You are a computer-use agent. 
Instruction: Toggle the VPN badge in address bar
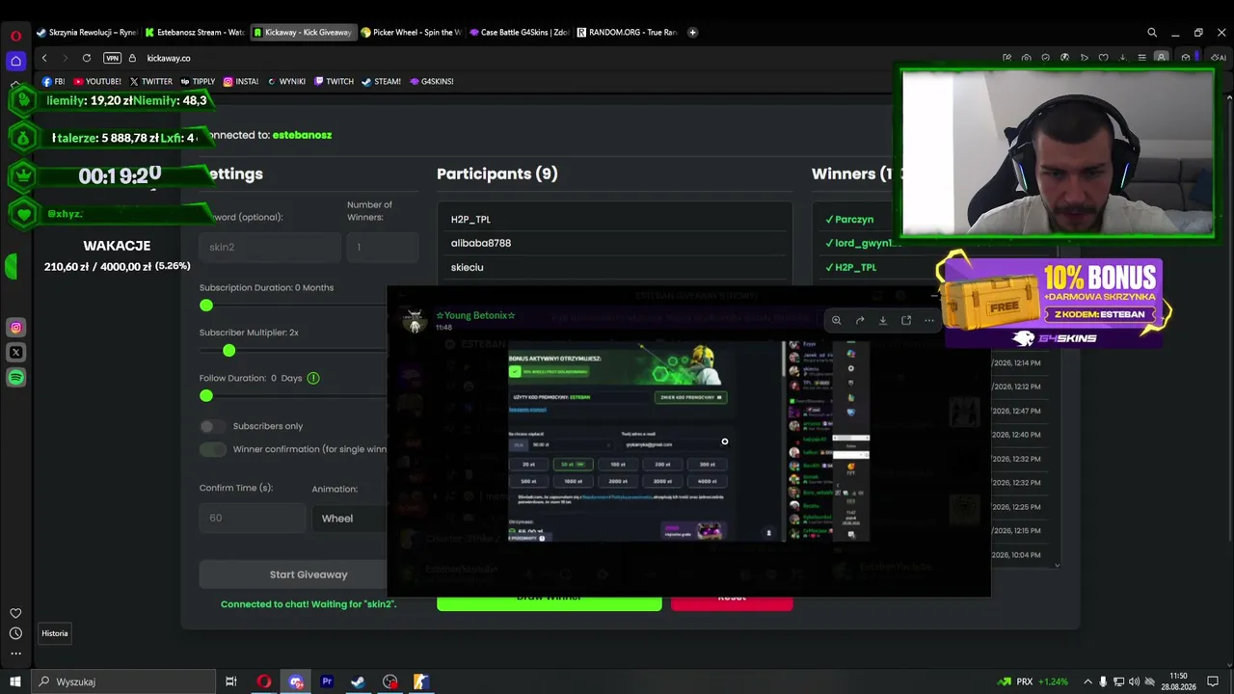coord(112,58)
